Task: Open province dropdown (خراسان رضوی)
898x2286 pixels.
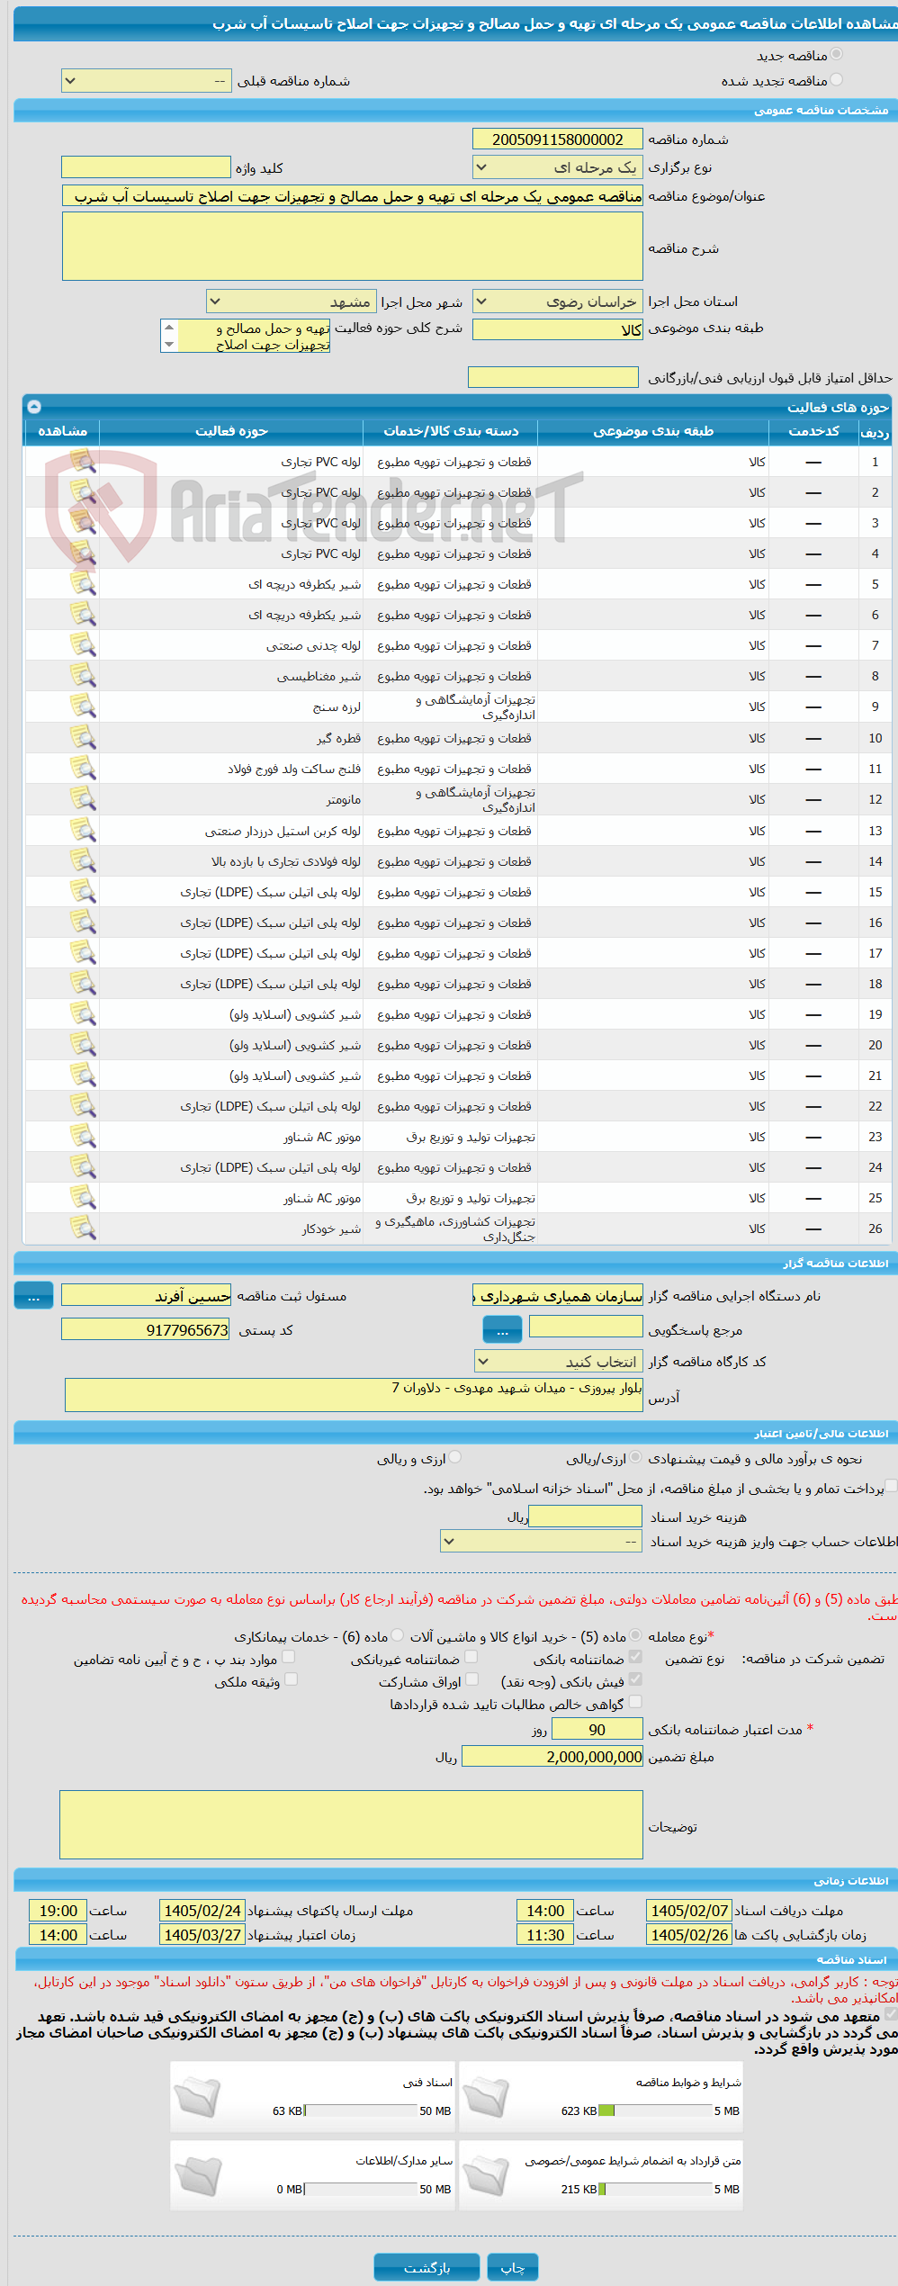Action: coord(558,301)
